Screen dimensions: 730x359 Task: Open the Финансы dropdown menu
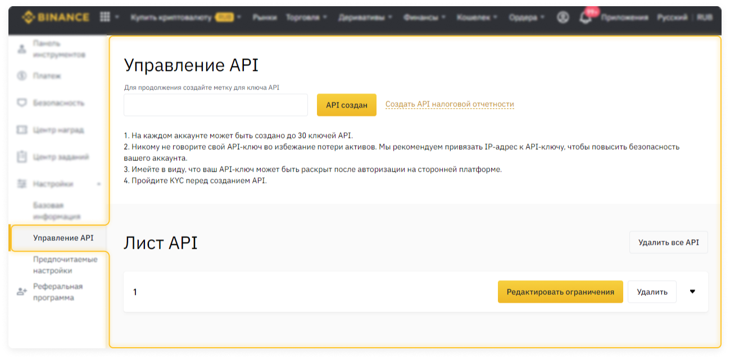(424, 17)
